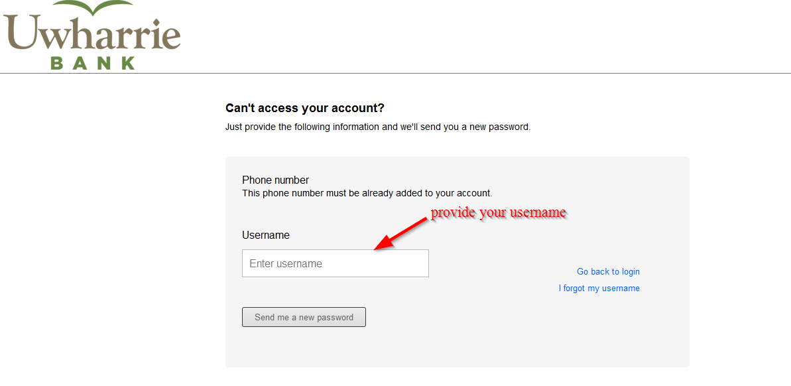Screen dimensions: 791x386
Task: Click the 'Just provide the following information' sentence
Action: click(378, 127)
